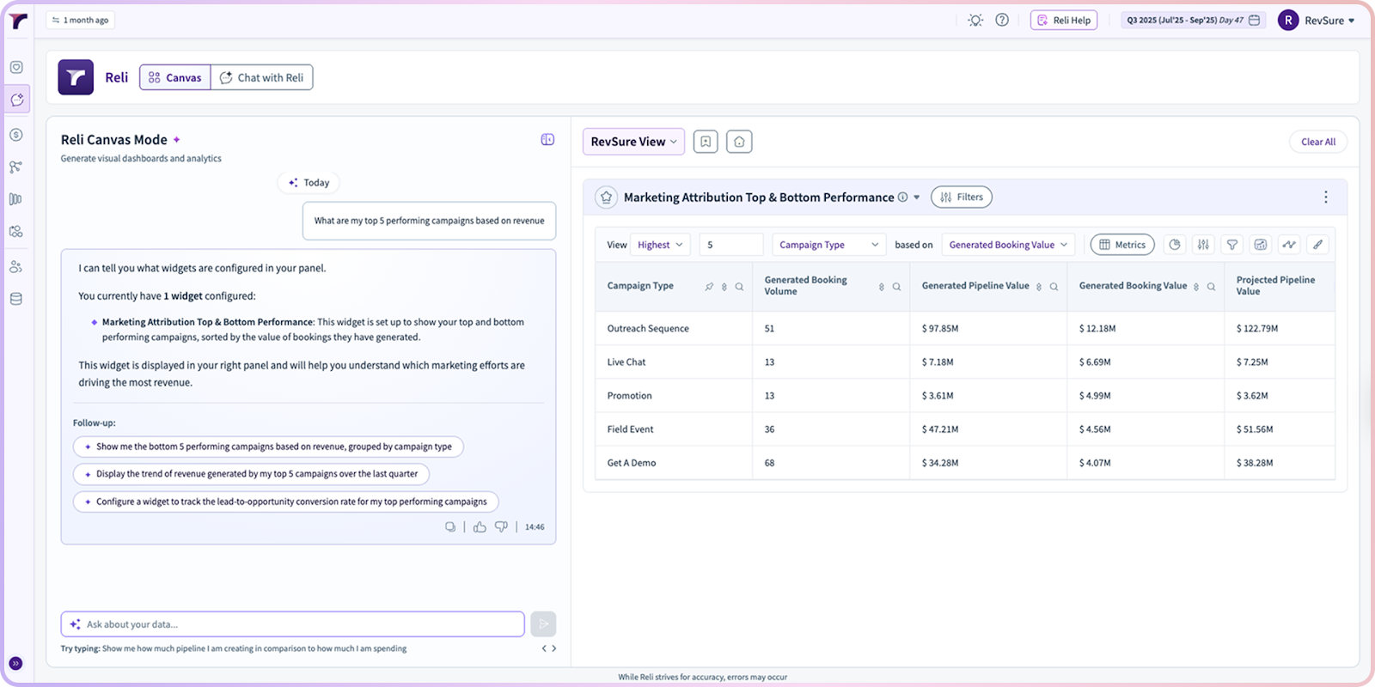This screenshot has width=1375, height=687.
Task: Open the heart favorites icon in sidebar
Action: pos(16,67)
